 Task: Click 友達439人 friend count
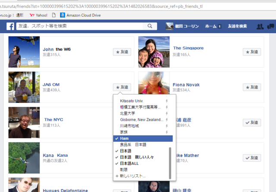point(52,90)
